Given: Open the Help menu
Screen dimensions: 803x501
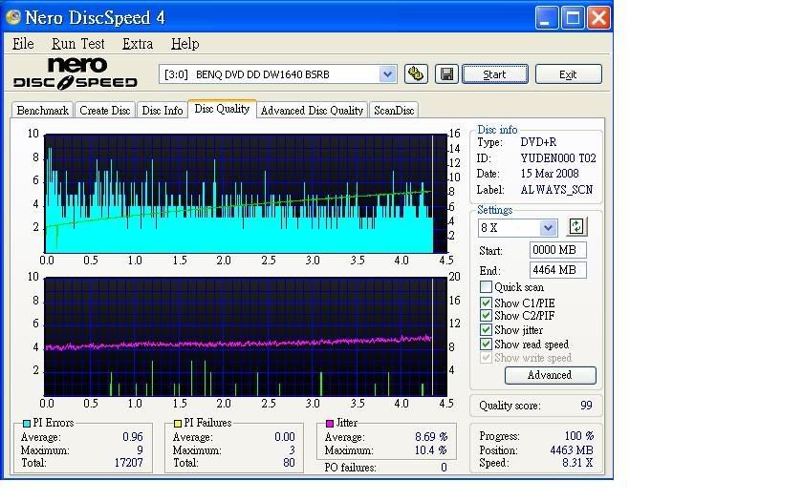Looking at the screenshot, I should point(184,44).
